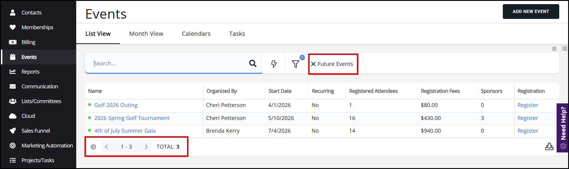This screenshot has width=569, height=169.
Task: Click the magnifying glass search icon
Action: coord(253,63)
